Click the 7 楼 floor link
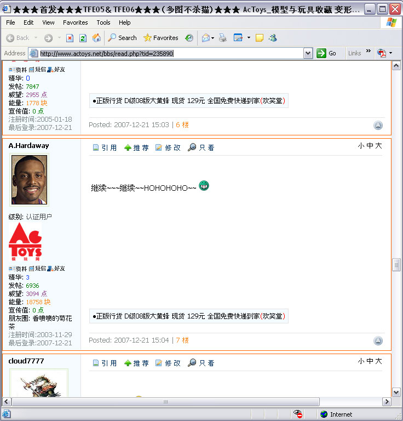This screenshot has width=403, height=421. [182, 340]
